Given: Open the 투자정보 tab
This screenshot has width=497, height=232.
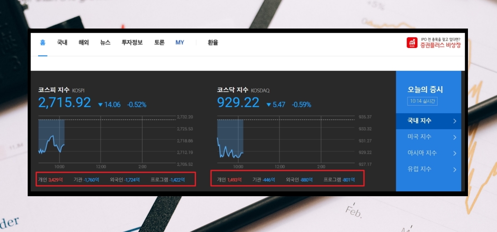Looking at the screenshot, I should tap(132, 43).
